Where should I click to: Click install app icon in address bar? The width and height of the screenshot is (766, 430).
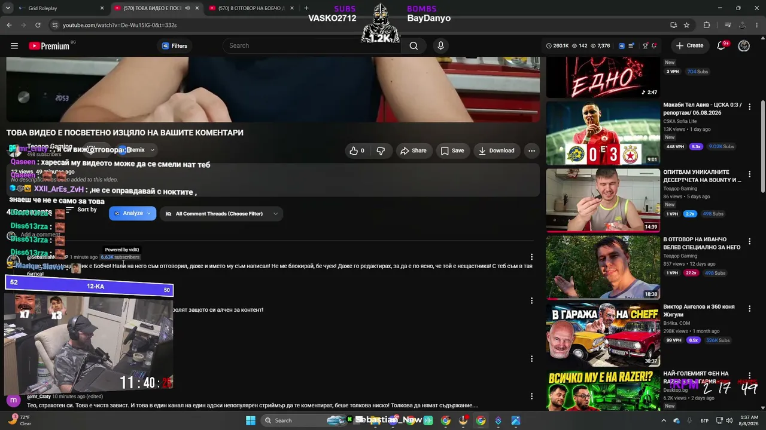[x=673, y=25]
